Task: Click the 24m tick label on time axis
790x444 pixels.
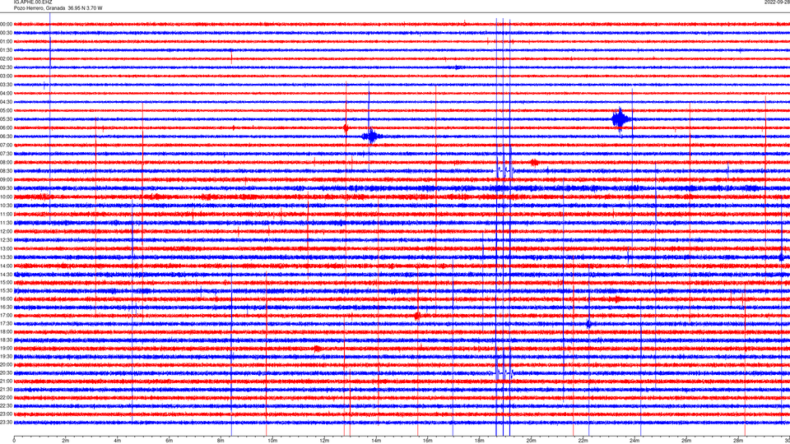Action: [x=634, y=441]
